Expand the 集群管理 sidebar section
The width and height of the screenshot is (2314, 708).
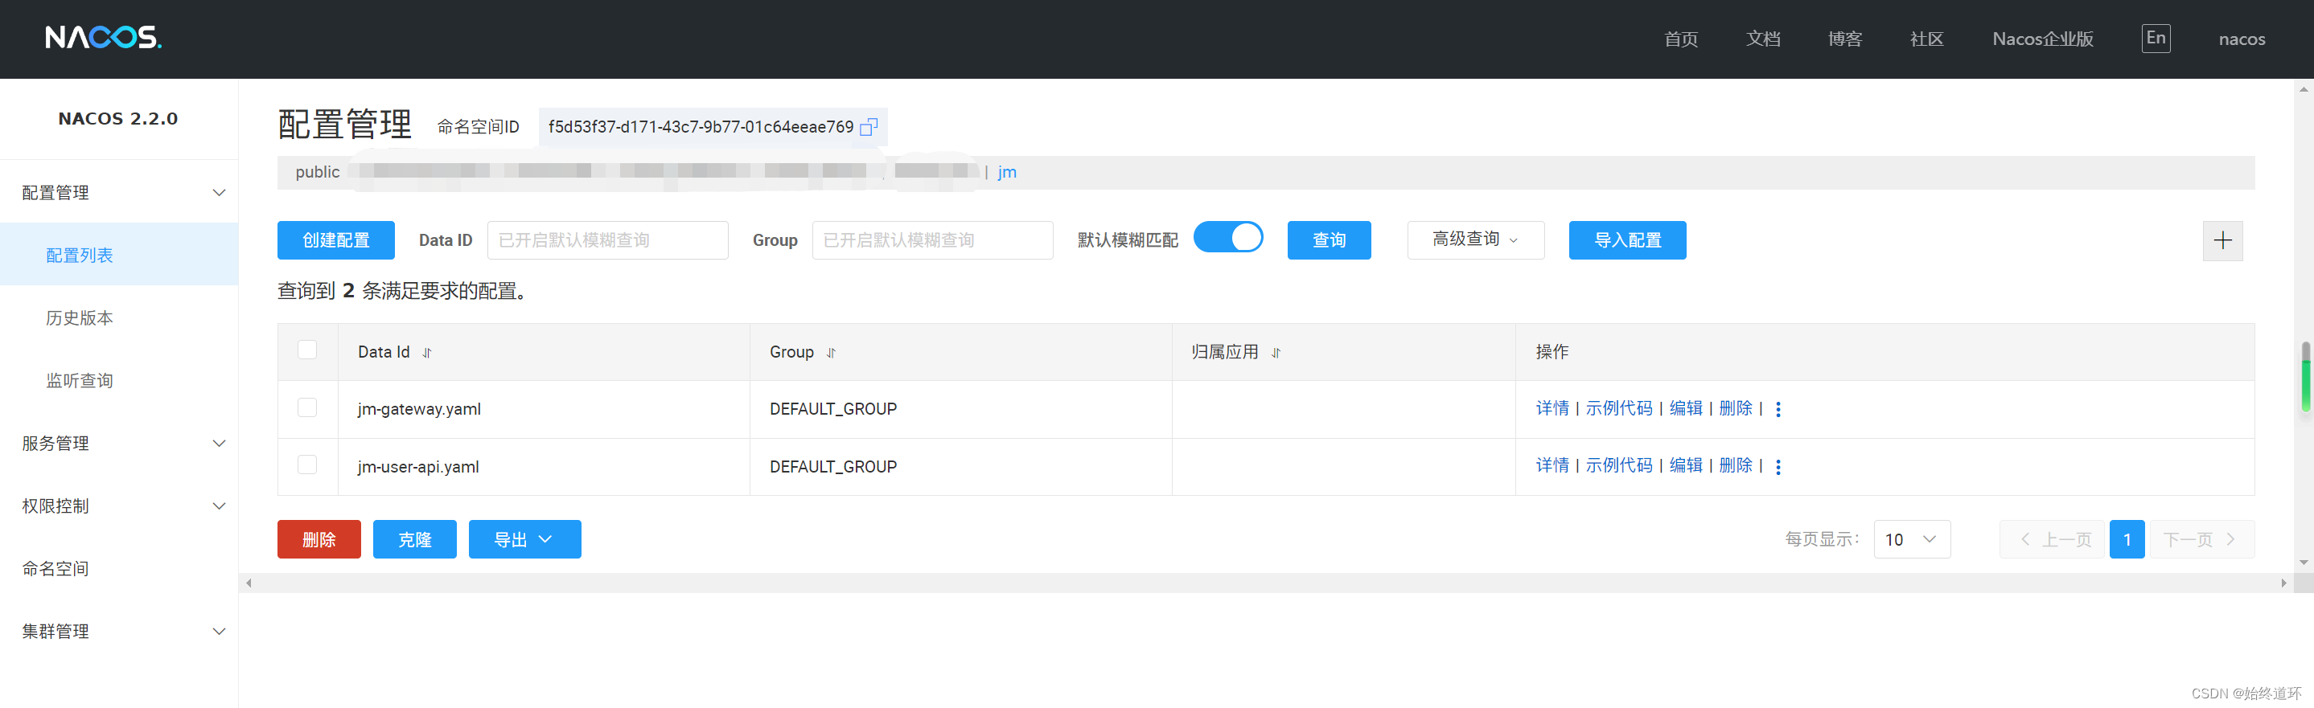pos(120,631)
